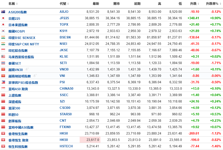
Task: Open the ASX200指數 index page
Action: (x=18, y=12)
